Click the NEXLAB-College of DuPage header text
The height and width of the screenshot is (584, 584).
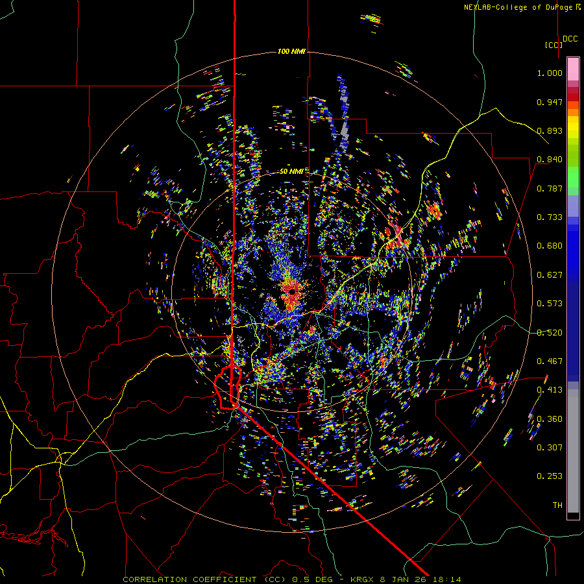[x=522, y=7]
